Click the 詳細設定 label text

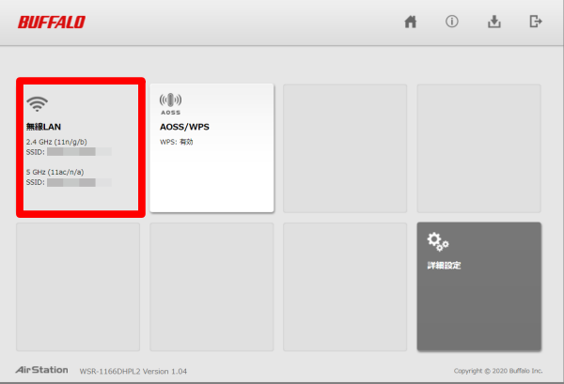[445, 266]
